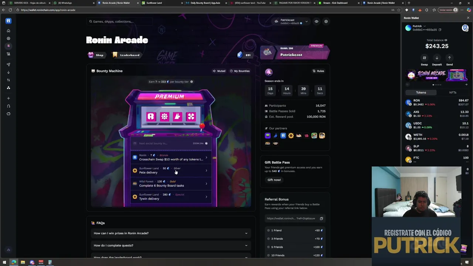Select the RON token row
Viewport: 473px width, 266px height.
(x=437, y=102)
